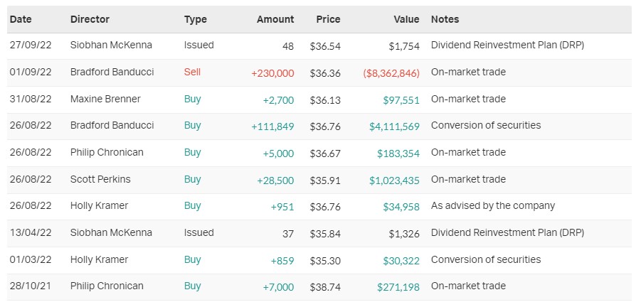Click the 'As advised by the company' note
Screen dimensions: 641x307
click(493, 206)
